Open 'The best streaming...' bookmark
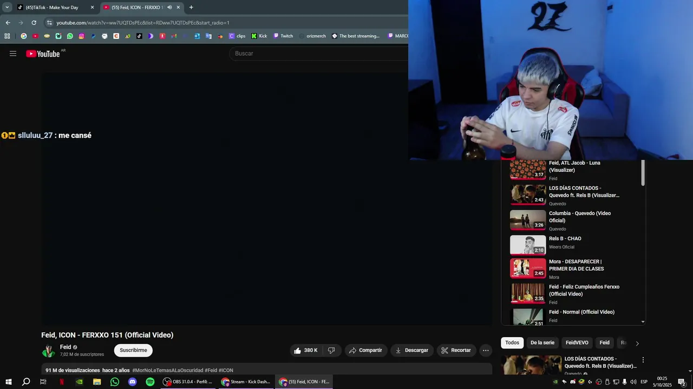 356,36
